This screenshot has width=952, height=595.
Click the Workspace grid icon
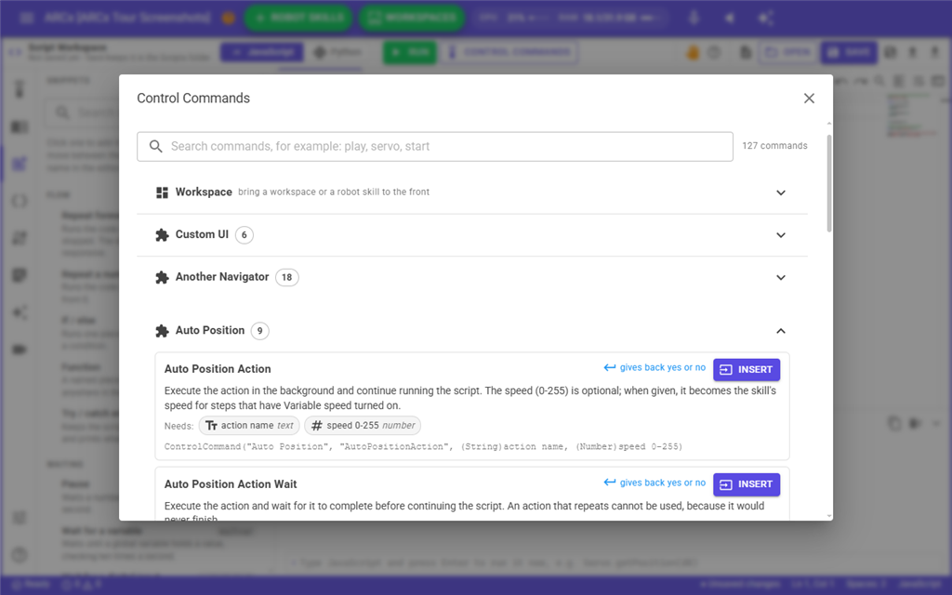click(x=162, y=192)
